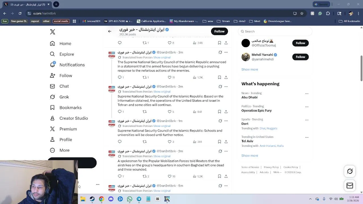Show original of crushing response post
Image resolution: width=363 pixels, height=204 pixels.
point(162,57)
